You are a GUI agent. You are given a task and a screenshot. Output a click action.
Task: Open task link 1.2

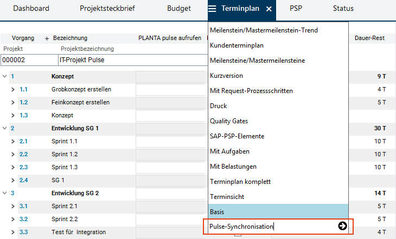(23, 102)
